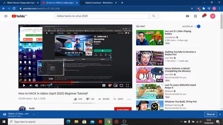Mute the video player volume

(x=37, y=85)
